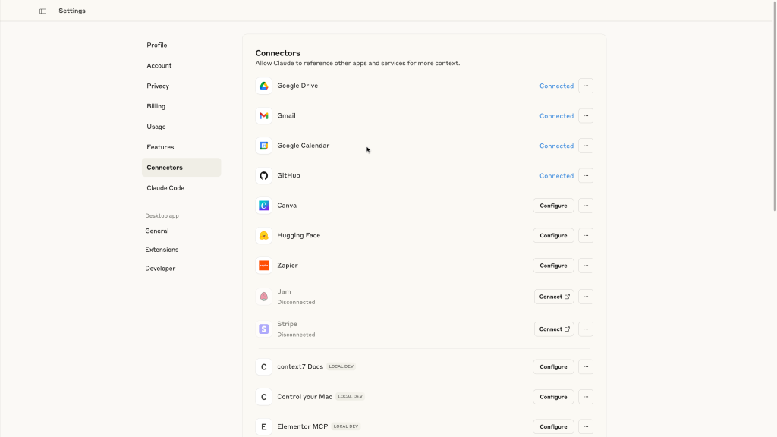The image size is (777, 437).
Task: Toggle the sidebar panel icon
Action: coord(43,11)
